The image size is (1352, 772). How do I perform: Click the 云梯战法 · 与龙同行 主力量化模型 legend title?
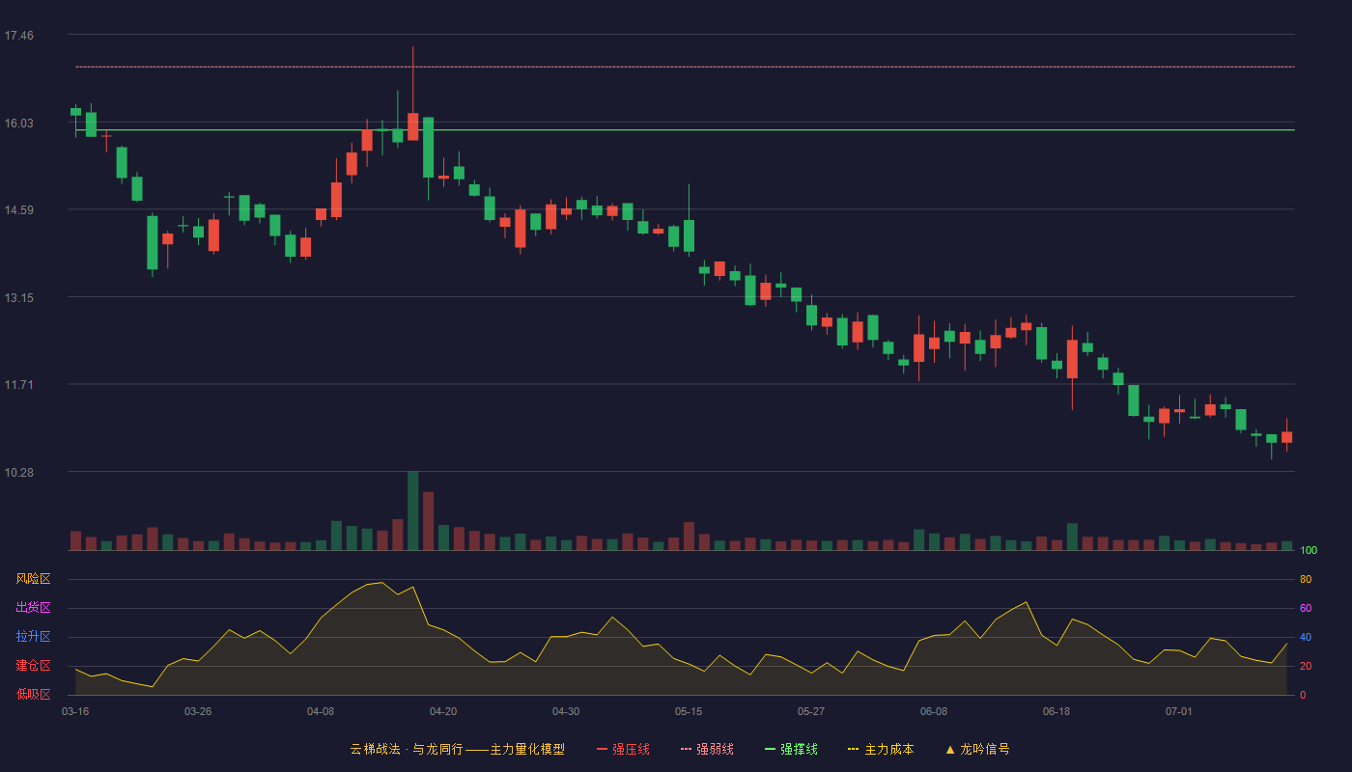[457, 749]
